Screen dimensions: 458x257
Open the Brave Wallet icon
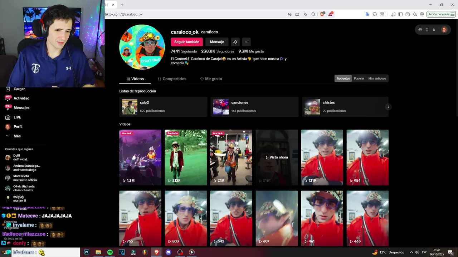(408, 14)
